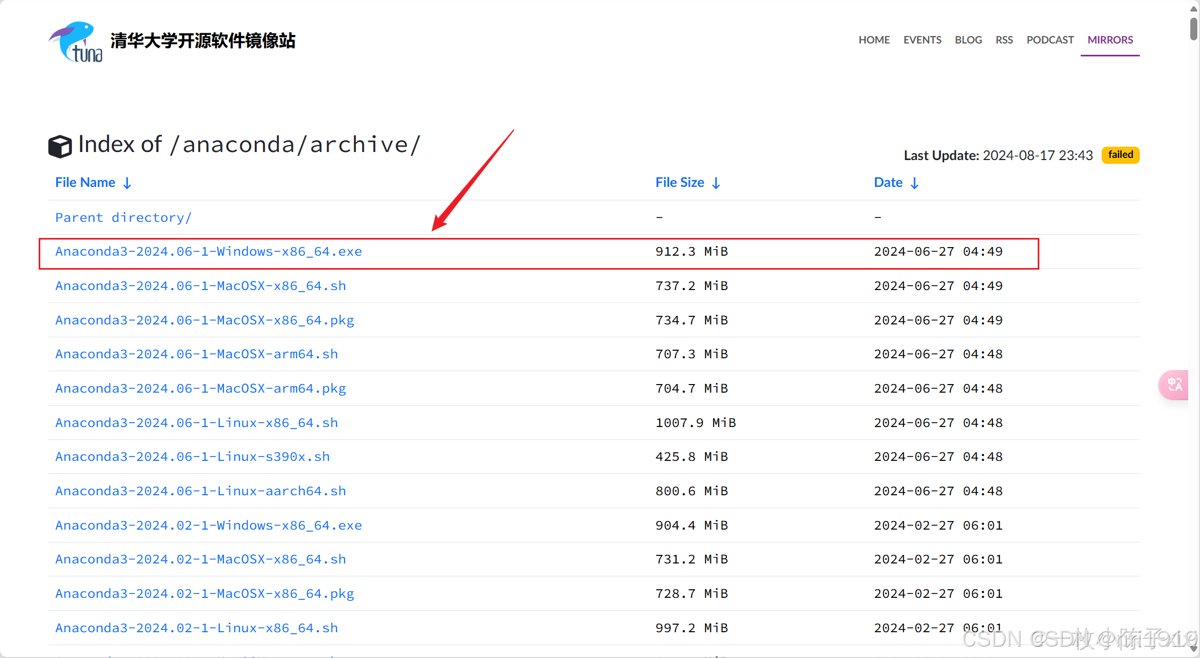Select the 704.7 MiB file size
This screenshot has width=1200, height=658.
pyautogui.click(x=692, y=388)
